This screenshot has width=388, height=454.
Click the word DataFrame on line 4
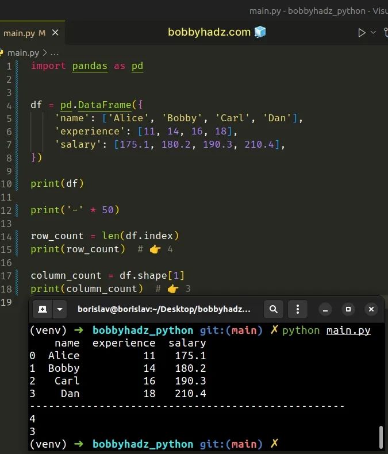105,105
